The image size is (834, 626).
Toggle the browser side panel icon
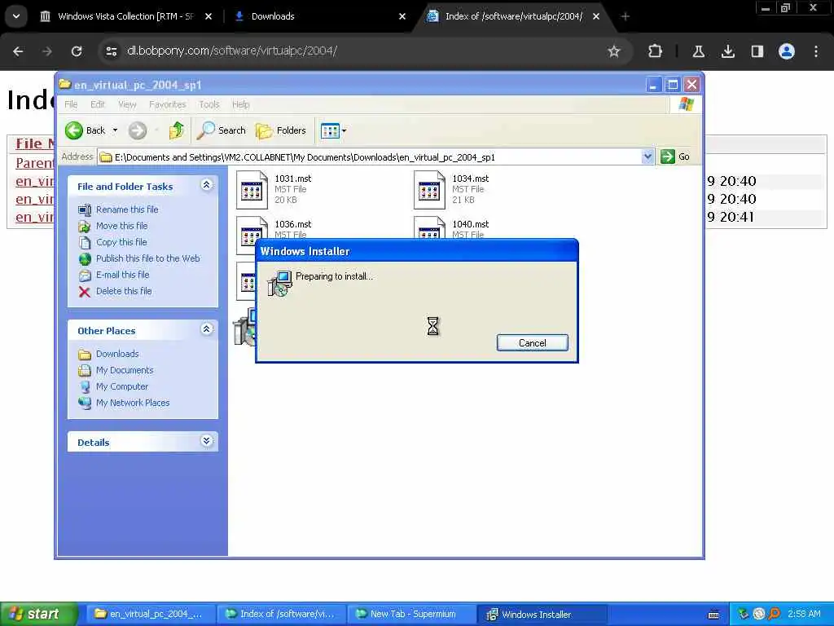click(757, 51)
